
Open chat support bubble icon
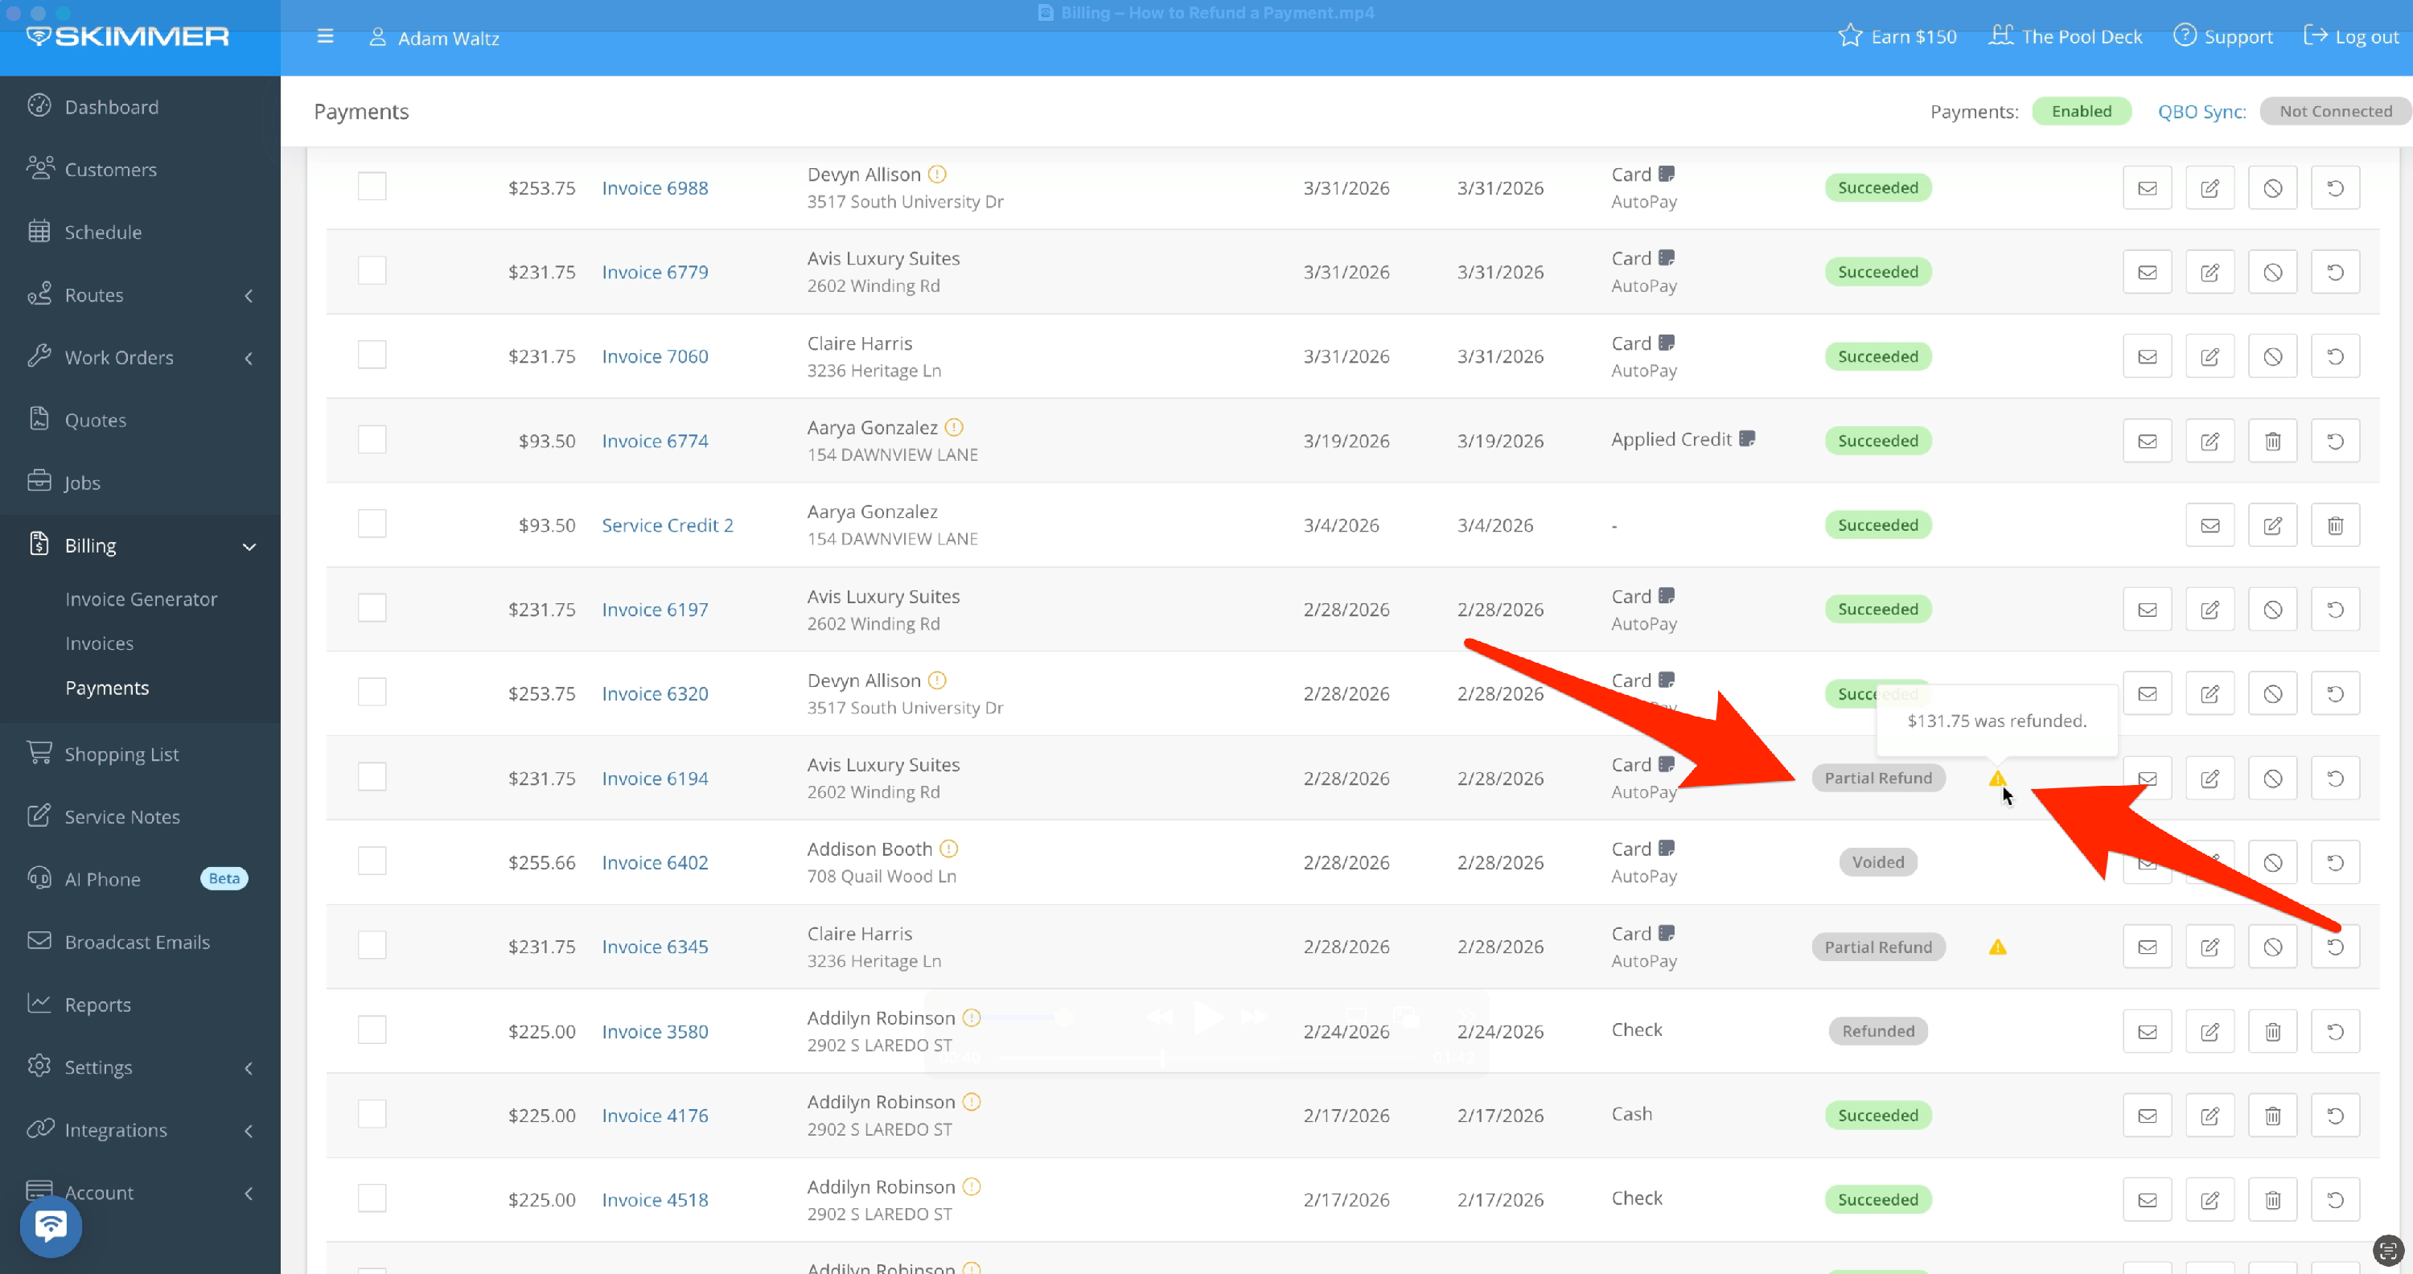51,1225
